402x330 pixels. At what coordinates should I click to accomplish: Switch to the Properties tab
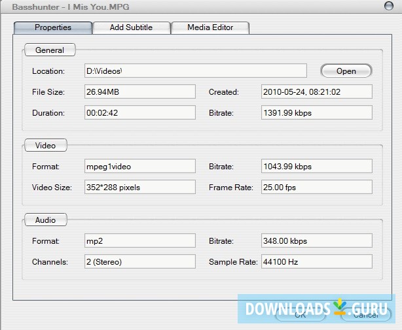(x=53, y=27)
